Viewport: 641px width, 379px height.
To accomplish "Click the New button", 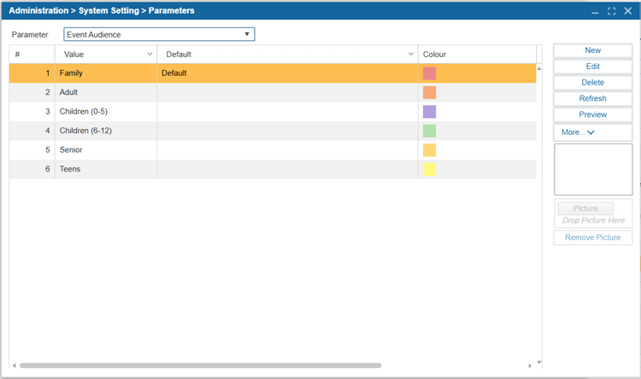I will [592, 50].
